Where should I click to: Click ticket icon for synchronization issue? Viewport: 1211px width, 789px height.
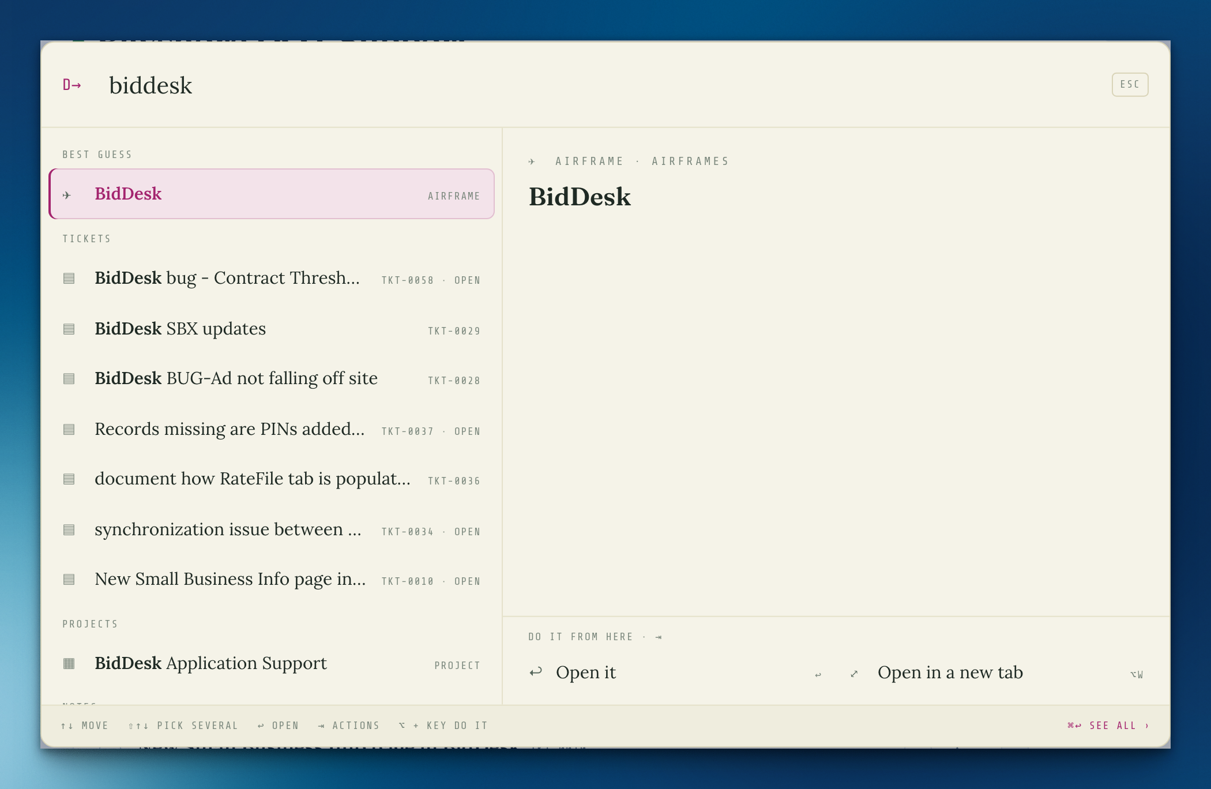click(x=69, y=530)
